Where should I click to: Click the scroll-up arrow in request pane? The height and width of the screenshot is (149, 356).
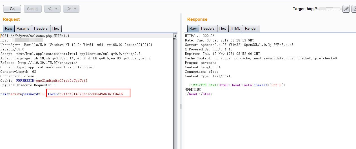175,36
